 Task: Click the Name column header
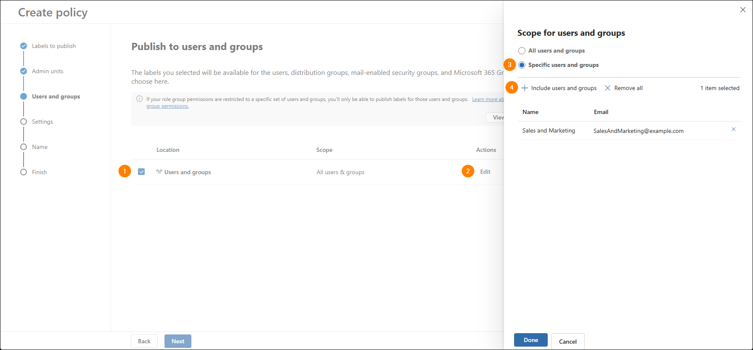click(530, 112)
